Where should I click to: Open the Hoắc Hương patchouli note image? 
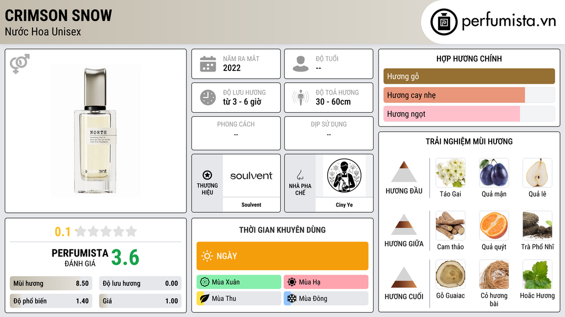pyautogui.click(x=537, y=275)
